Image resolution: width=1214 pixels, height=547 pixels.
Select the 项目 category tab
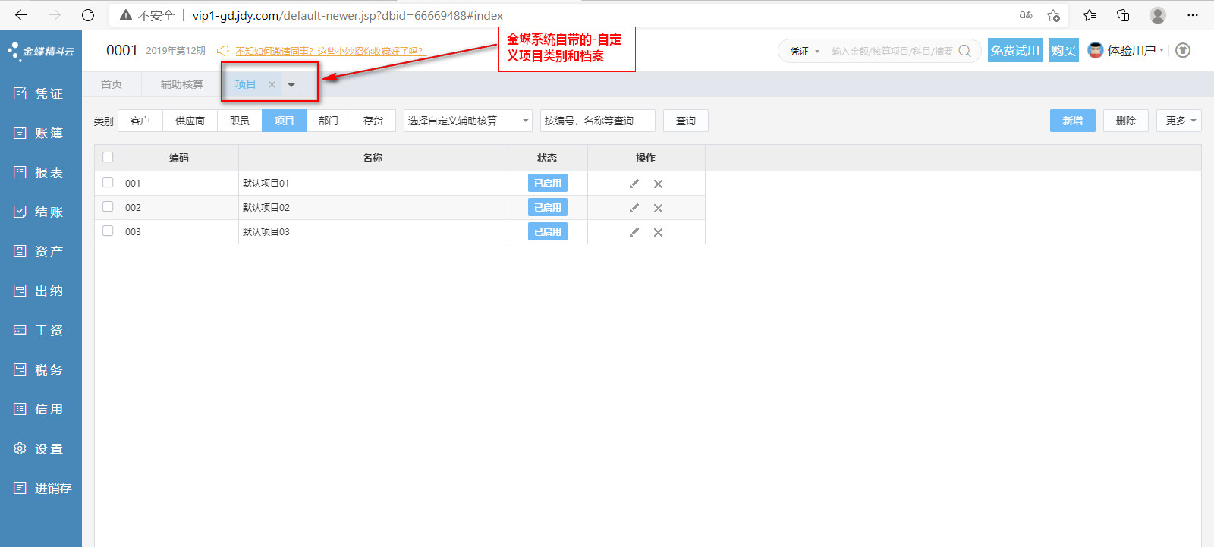(285, 121)
